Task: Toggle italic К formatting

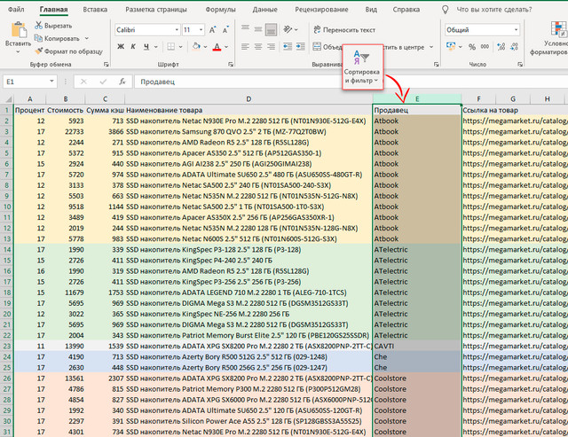Action: point(133,47)
